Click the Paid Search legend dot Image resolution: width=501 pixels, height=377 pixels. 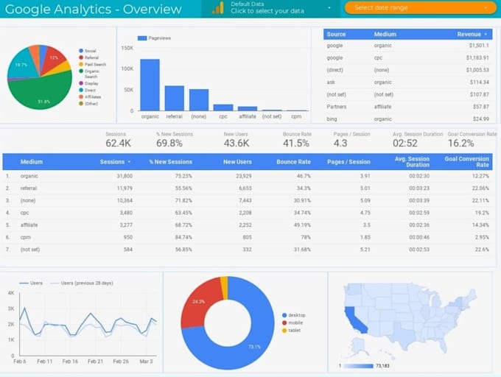point(81,64)
